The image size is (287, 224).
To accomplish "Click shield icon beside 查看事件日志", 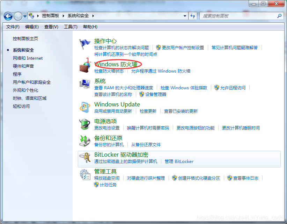I will [x=229, y=178].
